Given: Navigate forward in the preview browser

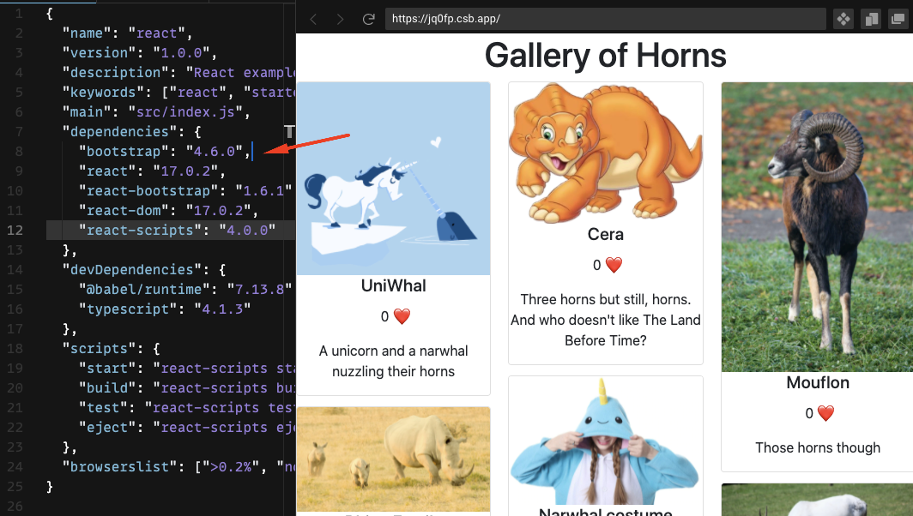Looking at the screenshot, I should [340, 18].
